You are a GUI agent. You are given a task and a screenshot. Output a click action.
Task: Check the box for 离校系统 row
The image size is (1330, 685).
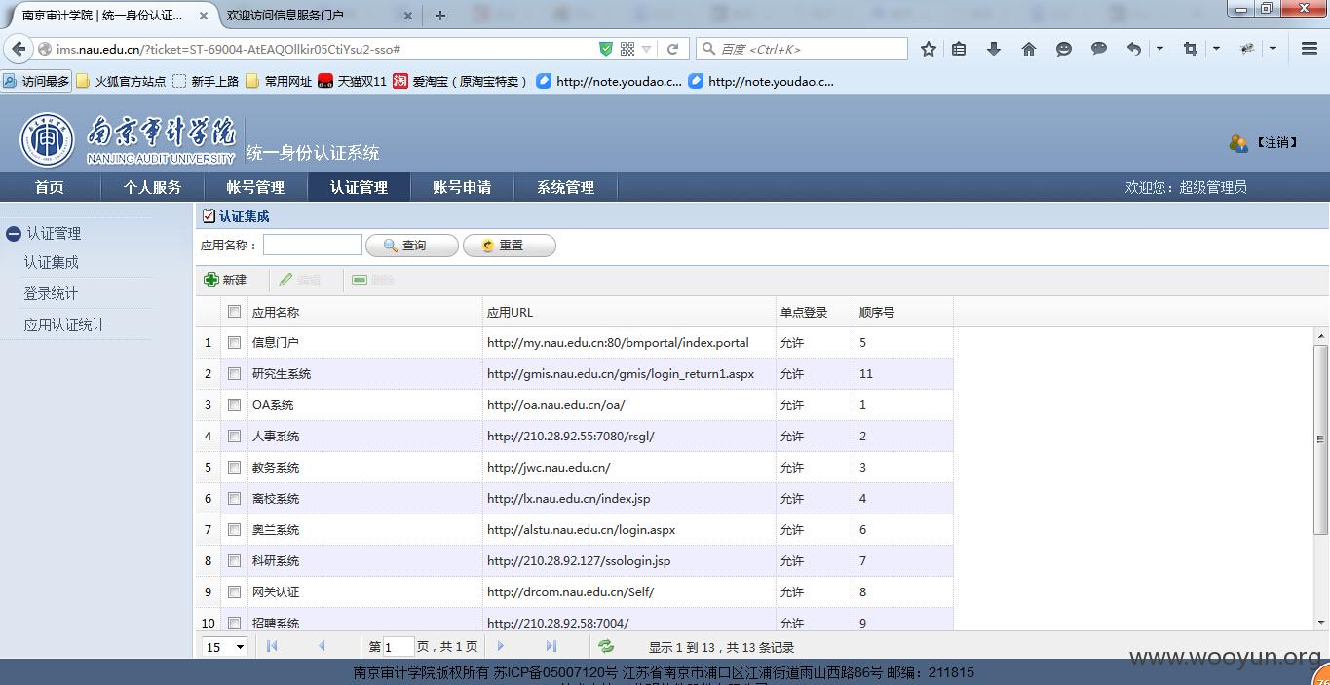[234, 499]
